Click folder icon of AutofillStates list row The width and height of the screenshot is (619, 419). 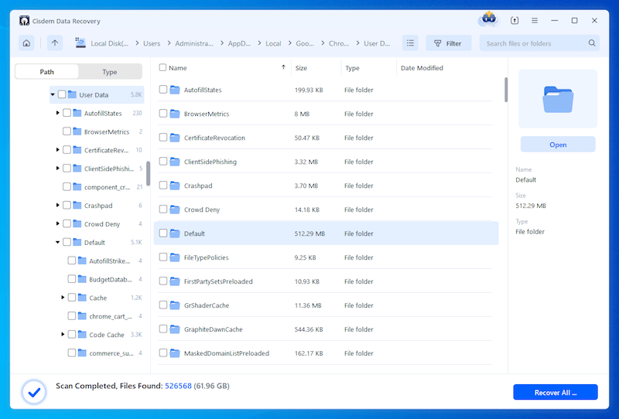click(175, 90)
